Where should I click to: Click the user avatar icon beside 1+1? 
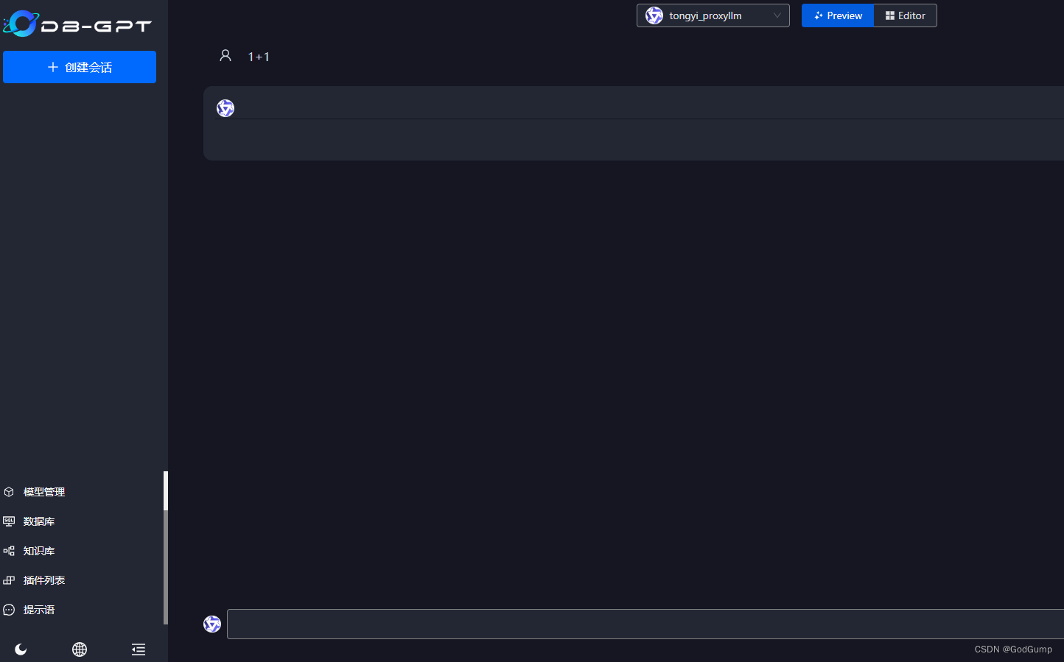click(225, 56)
